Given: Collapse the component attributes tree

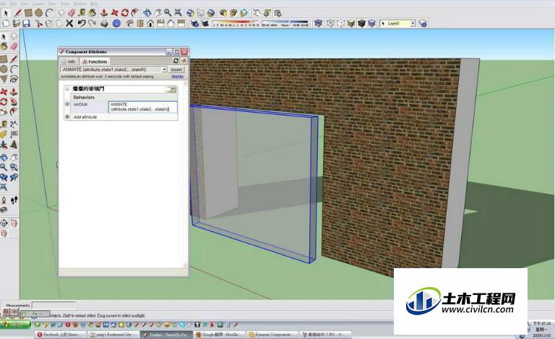Looking at the screenshot, I should coord(67,89).
